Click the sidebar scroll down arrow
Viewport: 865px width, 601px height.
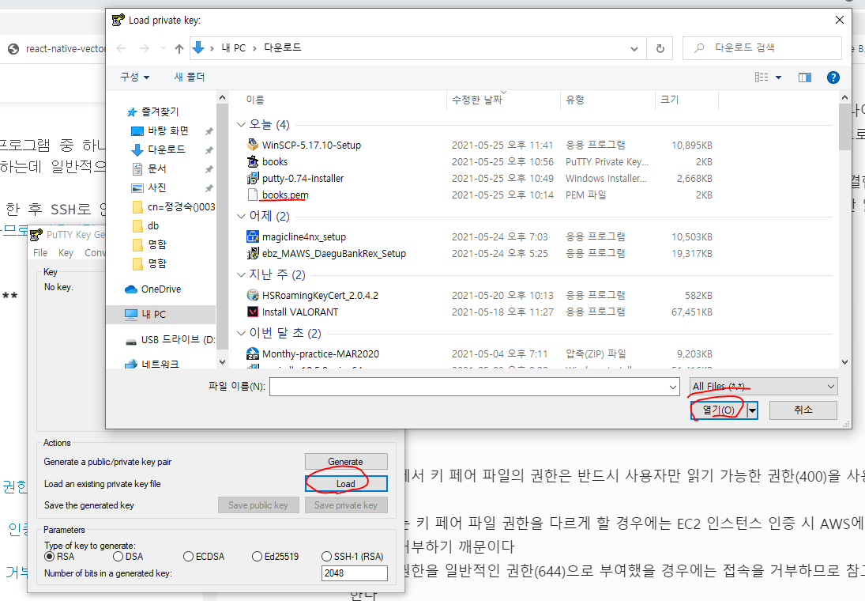click(222, 362)
